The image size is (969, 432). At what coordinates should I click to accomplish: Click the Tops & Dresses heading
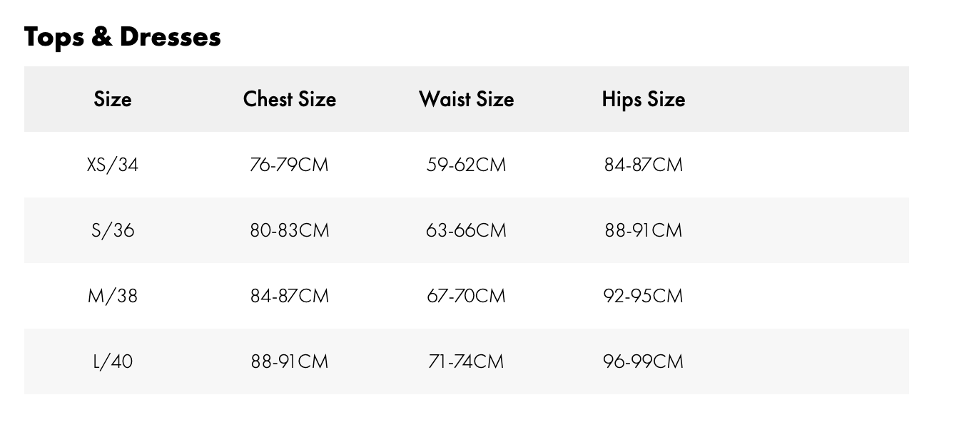coord(123,36)
